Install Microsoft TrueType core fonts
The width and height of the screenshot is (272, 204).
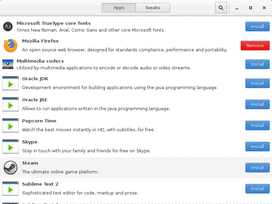pyautogui.click(x=257, y=27)
